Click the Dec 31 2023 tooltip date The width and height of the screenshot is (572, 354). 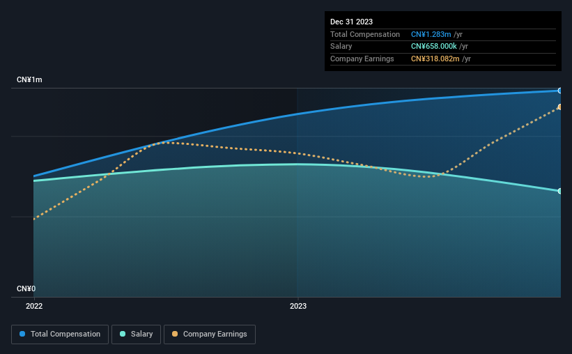point(351,22)
